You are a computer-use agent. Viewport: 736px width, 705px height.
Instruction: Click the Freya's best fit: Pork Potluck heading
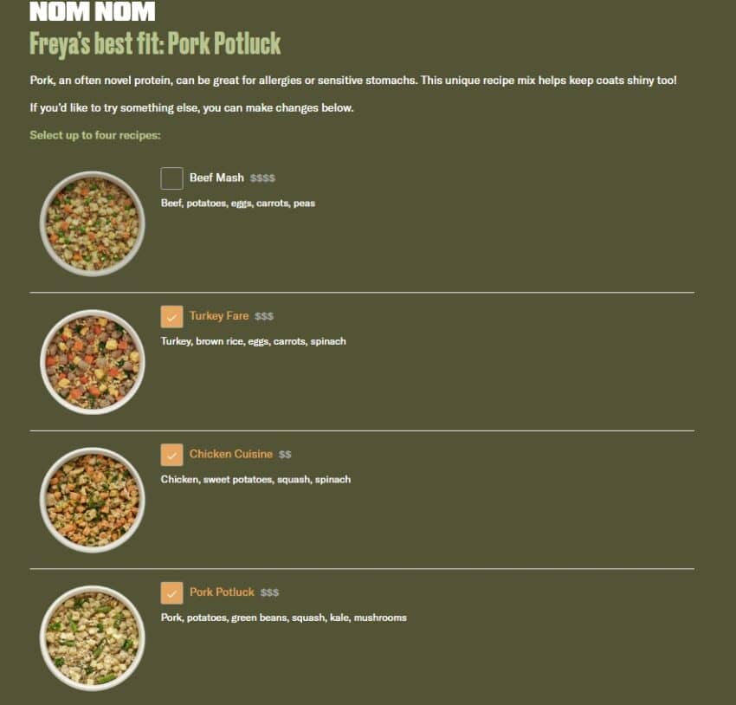[x=155, y=43]
